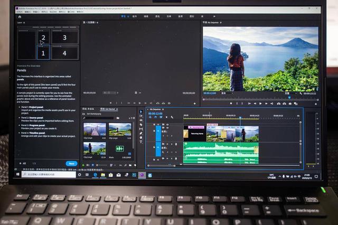This screenshot has height=225, width=338.
Task: Click Comparison View icon in Program monitor
Action: pos(296,104)
